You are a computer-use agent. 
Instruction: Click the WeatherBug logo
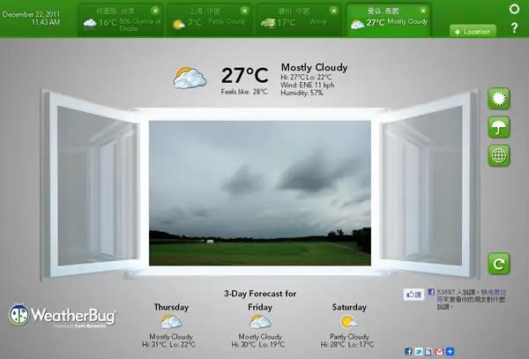tap(63, 315)
